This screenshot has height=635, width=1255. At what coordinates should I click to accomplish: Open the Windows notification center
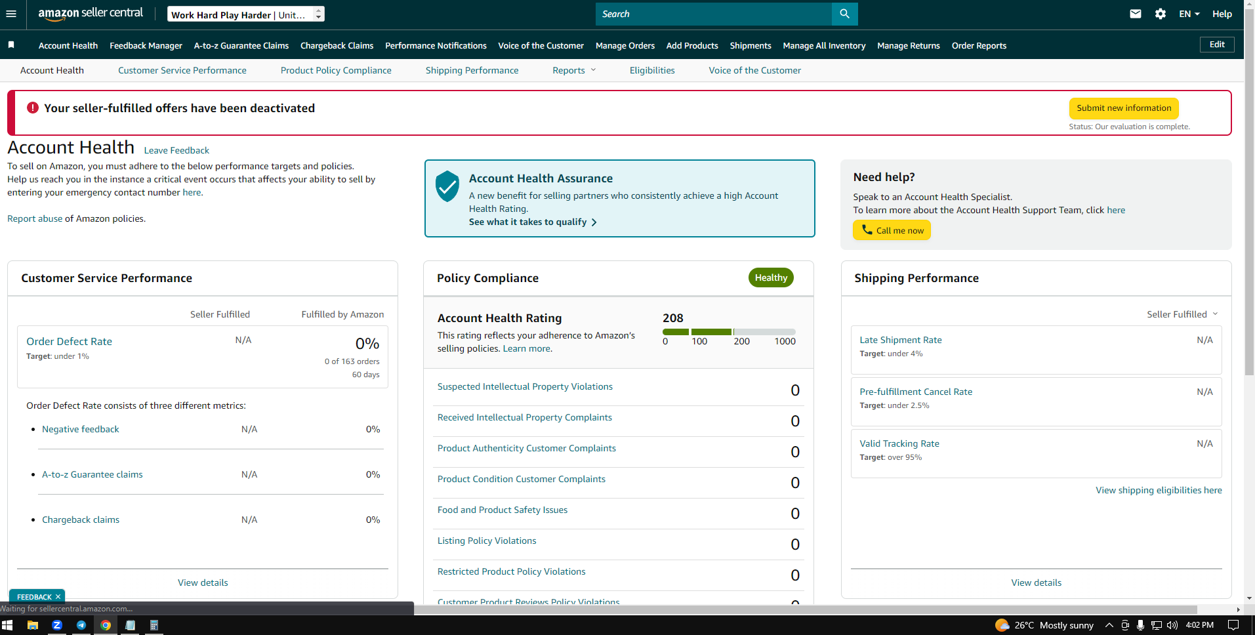(1233, 625)
